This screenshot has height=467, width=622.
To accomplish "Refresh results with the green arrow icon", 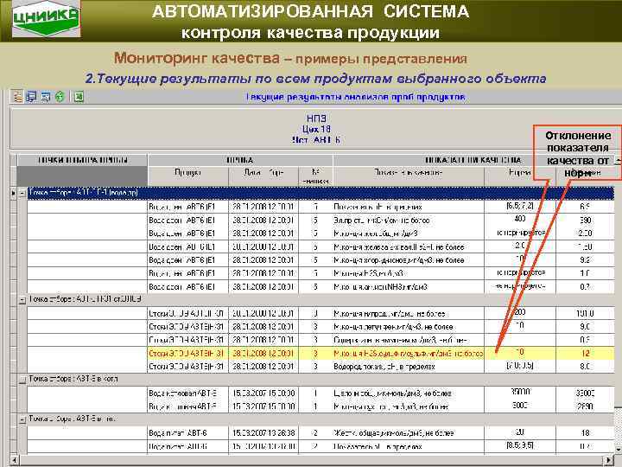I will [x=60, y=97].
